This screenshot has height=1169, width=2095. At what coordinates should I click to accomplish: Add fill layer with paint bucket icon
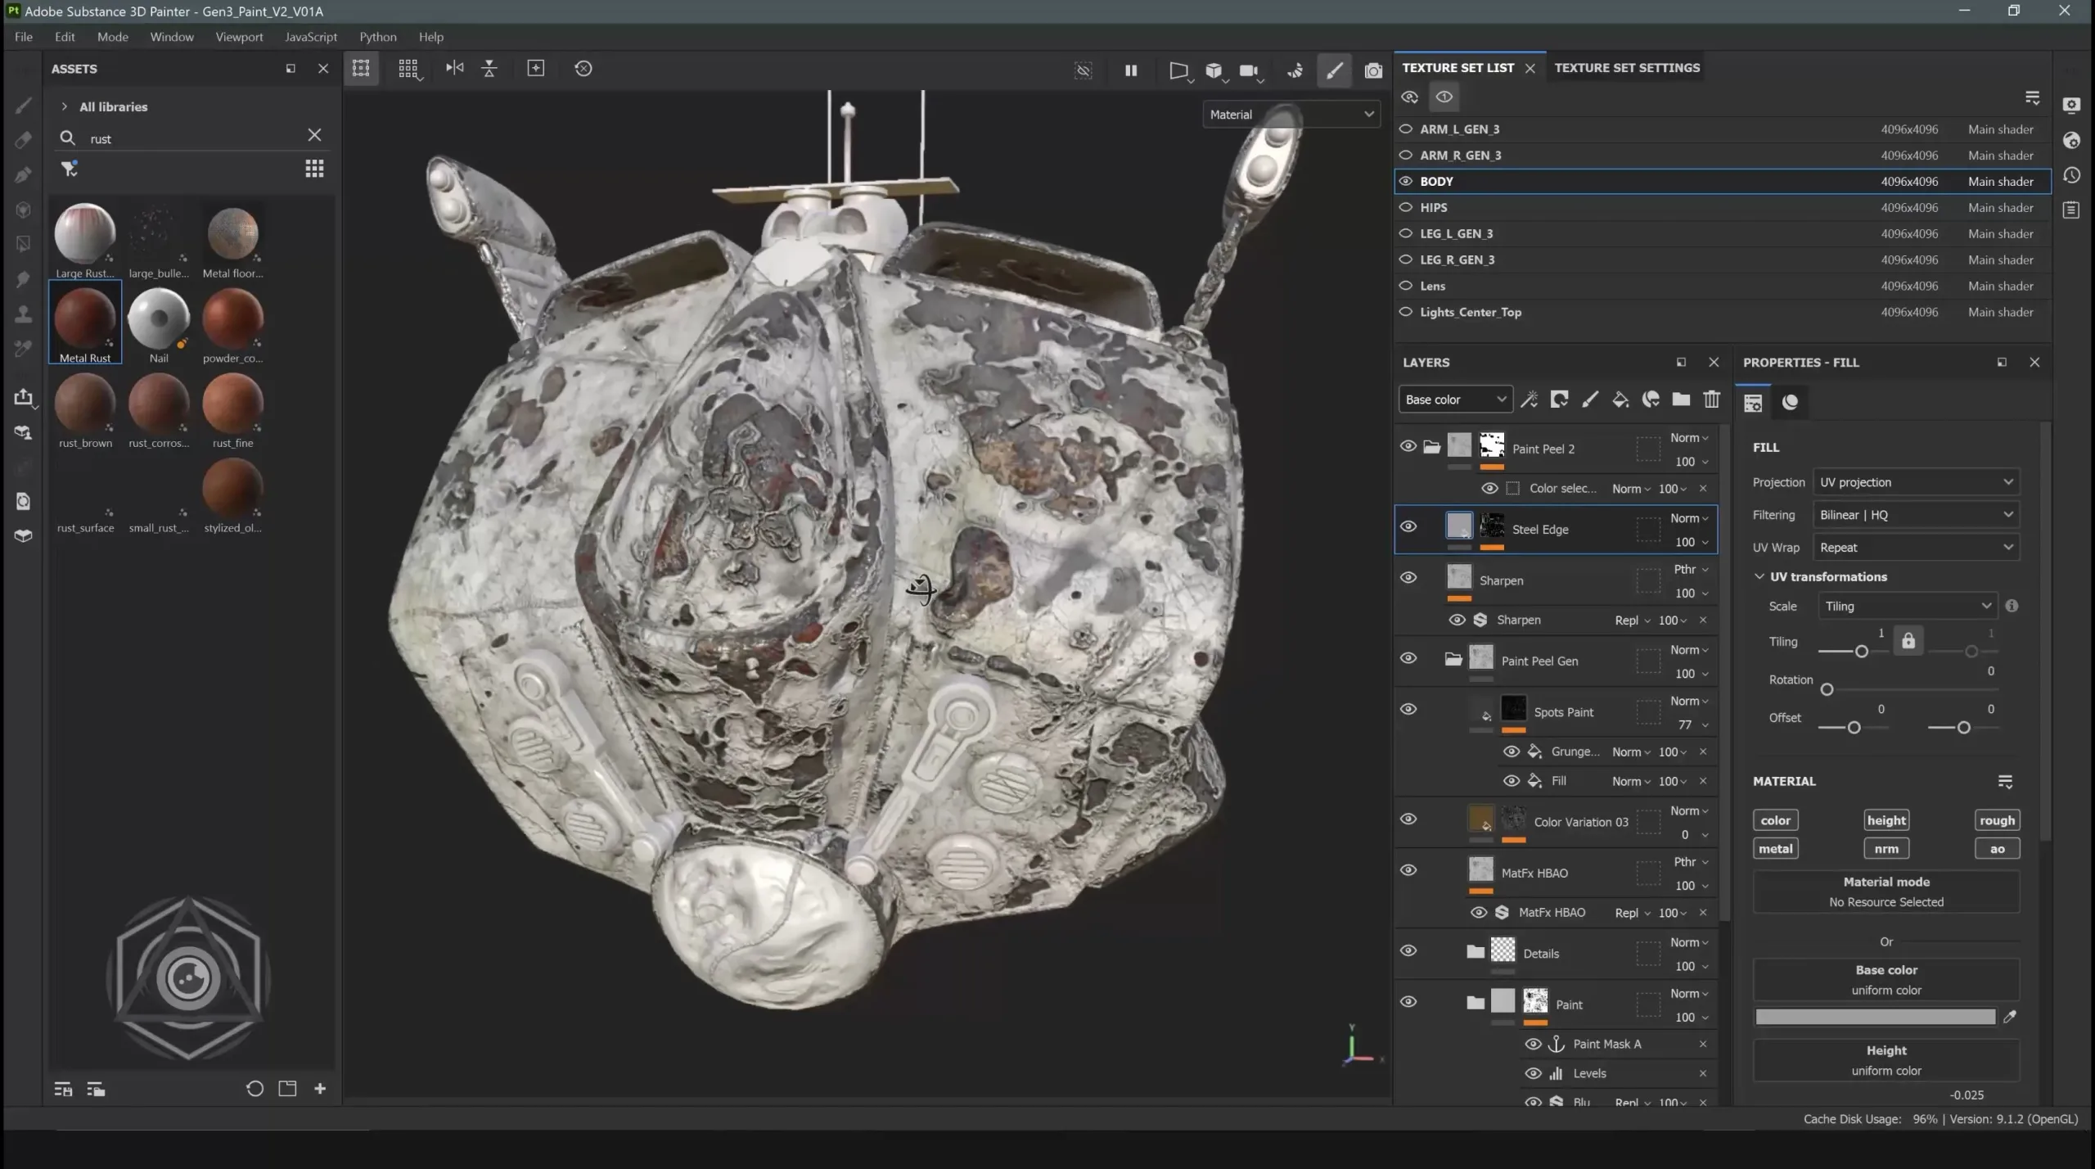(x=1620, y=399)
